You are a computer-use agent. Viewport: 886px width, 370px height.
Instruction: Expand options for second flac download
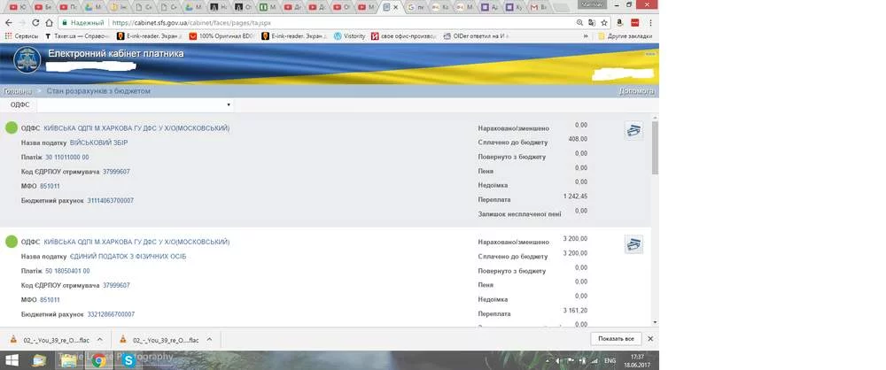pyautogui.click(x=209, y=340)
